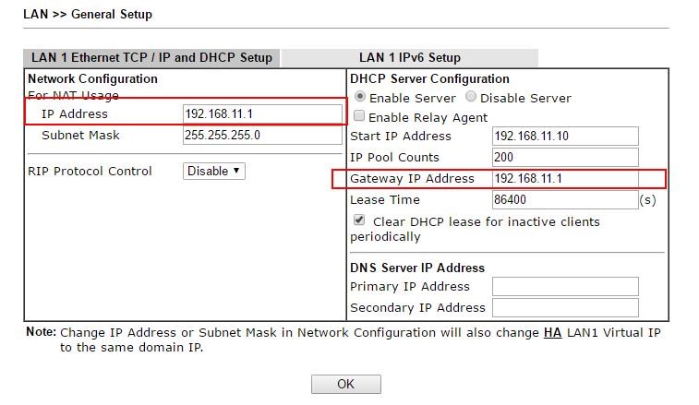Select the Disable Server radio button

click(471, 97)
